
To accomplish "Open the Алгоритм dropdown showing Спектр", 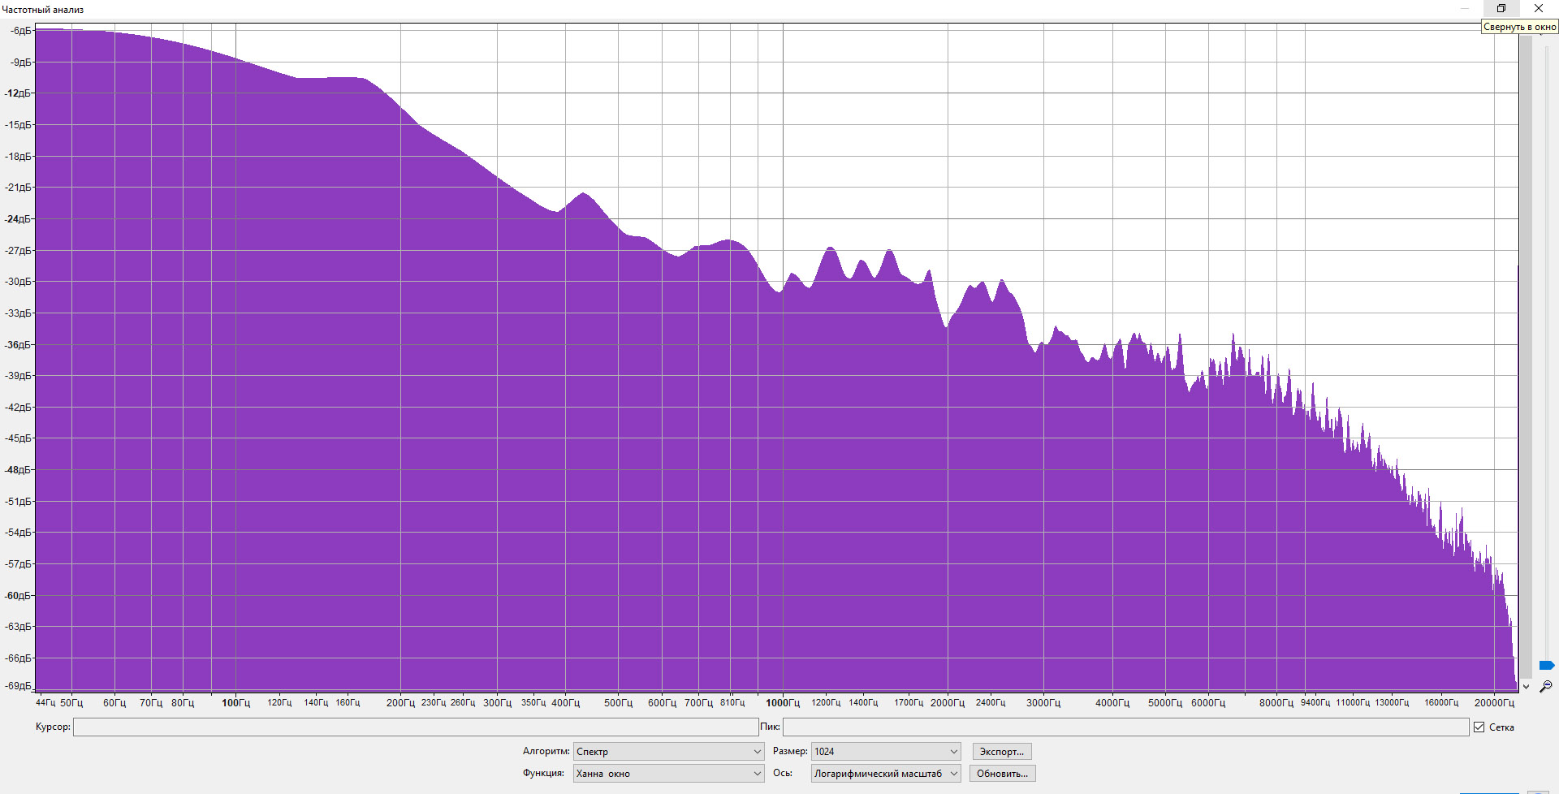I will click(668, 752).
